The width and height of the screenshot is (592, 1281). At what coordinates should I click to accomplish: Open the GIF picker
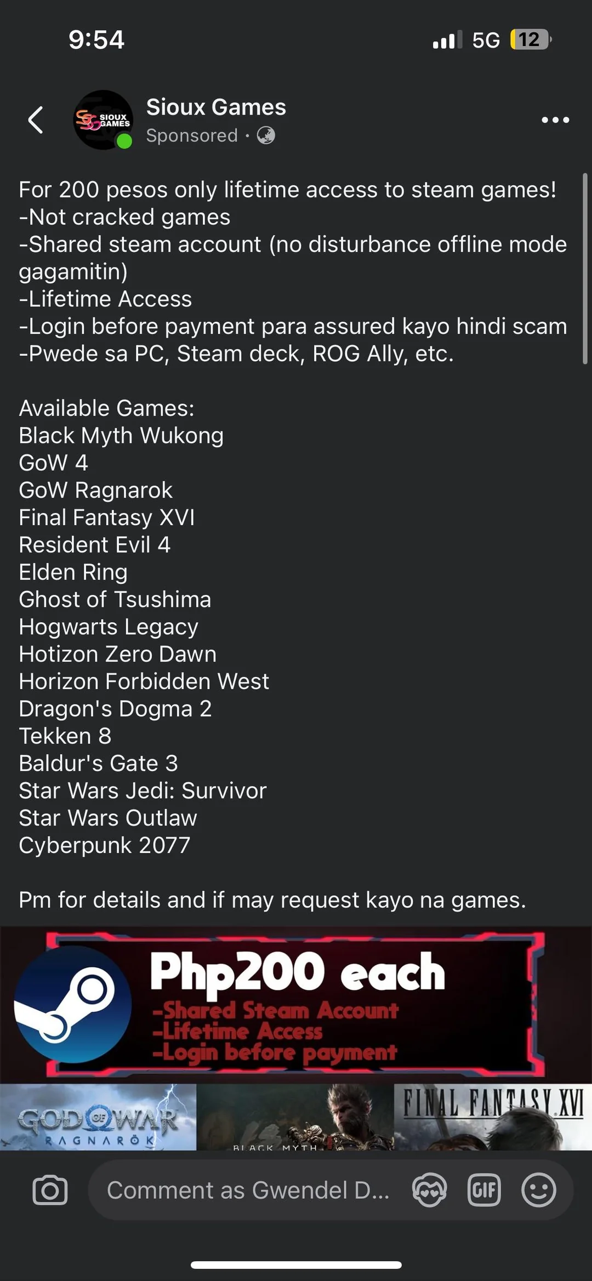[x=485, y=1190]
